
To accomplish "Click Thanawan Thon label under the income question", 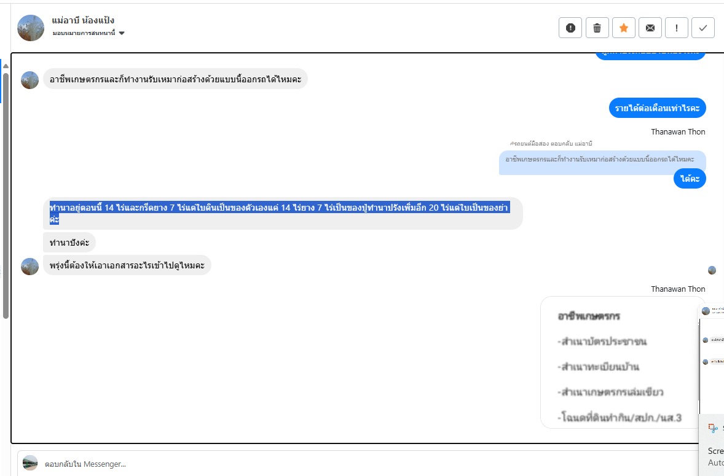I will 678,132.
